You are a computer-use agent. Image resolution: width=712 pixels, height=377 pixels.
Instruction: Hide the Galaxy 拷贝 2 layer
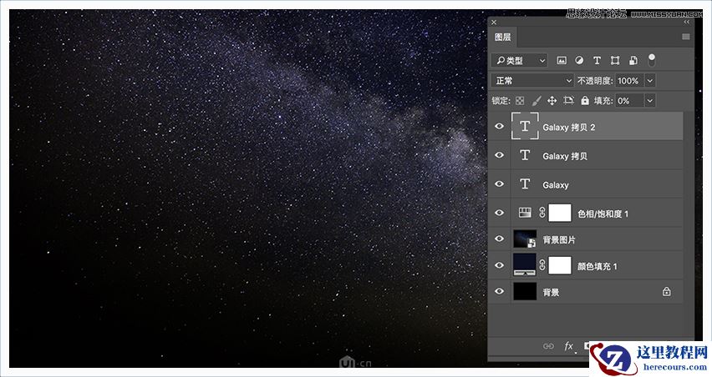499,127
